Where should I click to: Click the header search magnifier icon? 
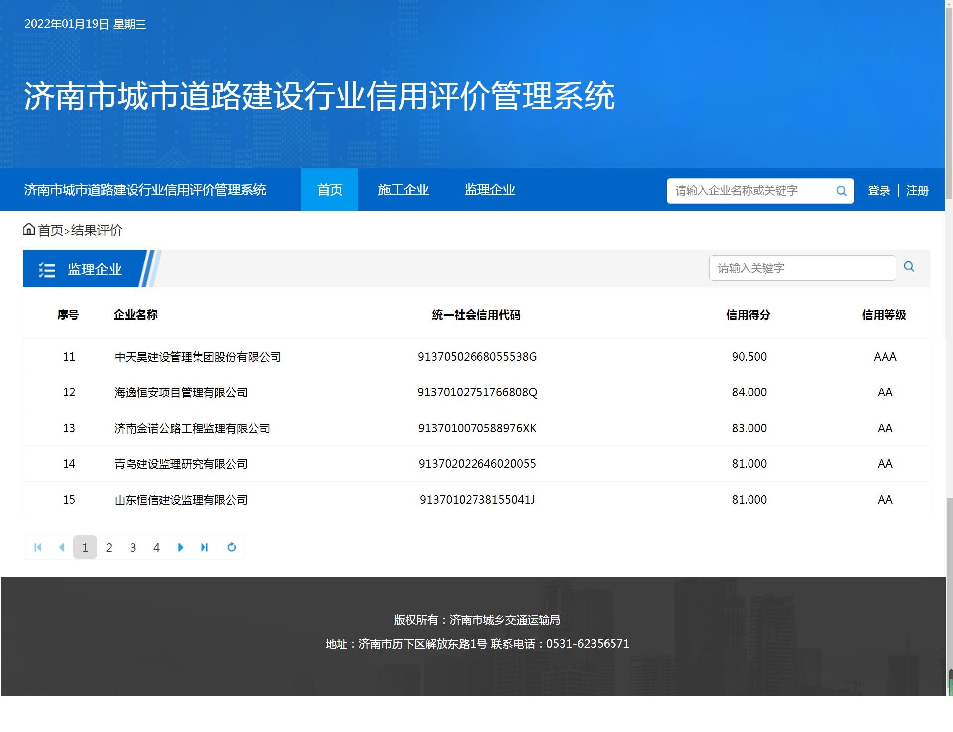[x=841, y=191]
